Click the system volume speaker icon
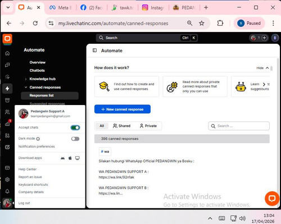 click(242, 218)
